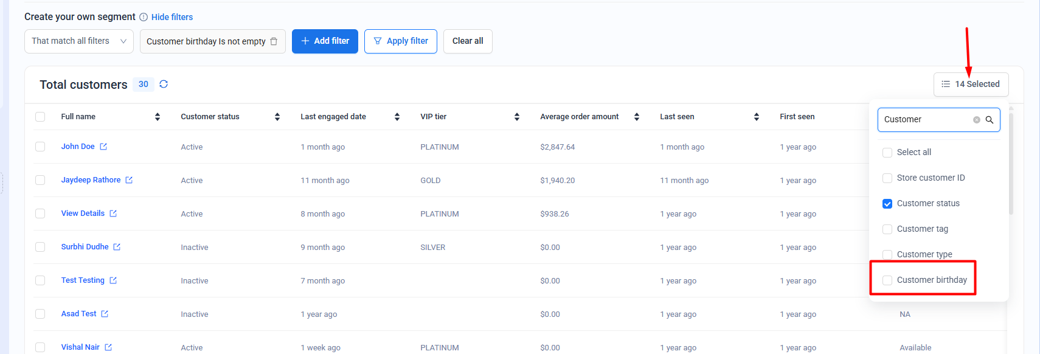Expand the That match all filters dropdown

pos(78,41)
